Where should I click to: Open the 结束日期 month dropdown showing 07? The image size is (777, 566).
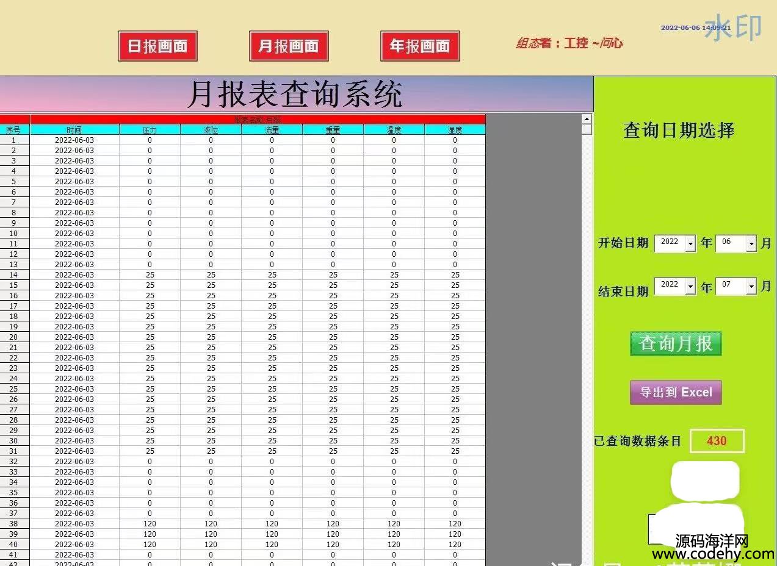(751, 286)
